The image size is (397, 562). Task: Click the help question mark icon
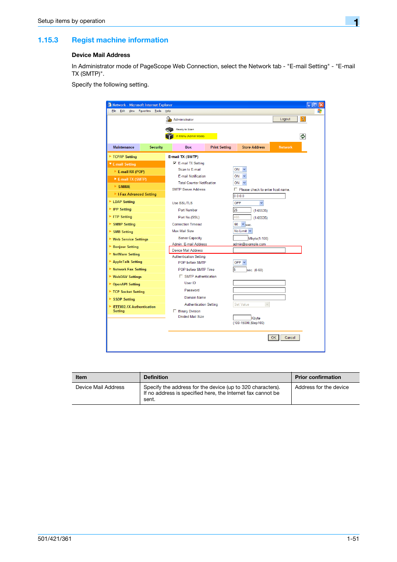pyautogui.click(x=303, y=119)
